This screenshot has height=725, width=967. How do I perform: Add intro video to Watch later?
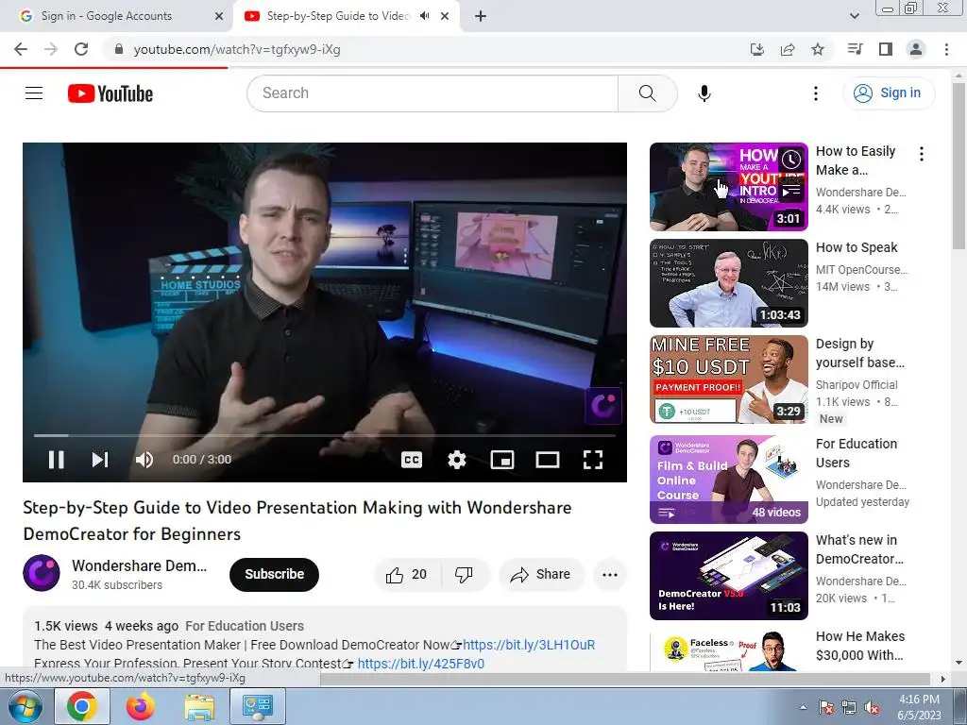[791, 160]
